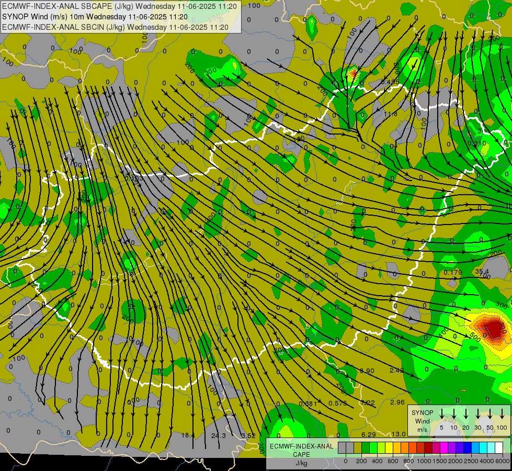This screenshot has height=471, width=512.
Task: Click the '24.3' value on the map
Action: pyautogui.click(x=219, y=436)
